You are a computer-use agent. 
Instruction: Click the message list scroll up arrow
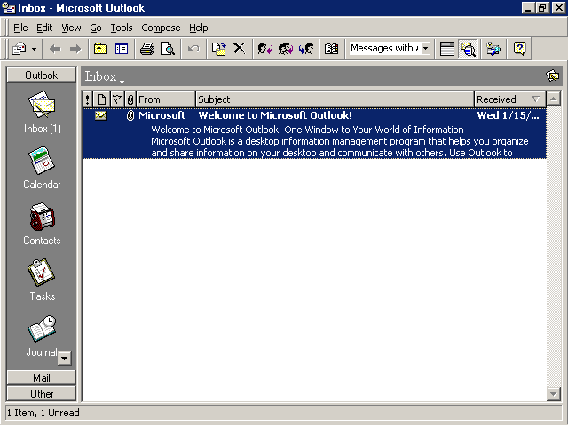pyautogui.click(x=554, y=99)
